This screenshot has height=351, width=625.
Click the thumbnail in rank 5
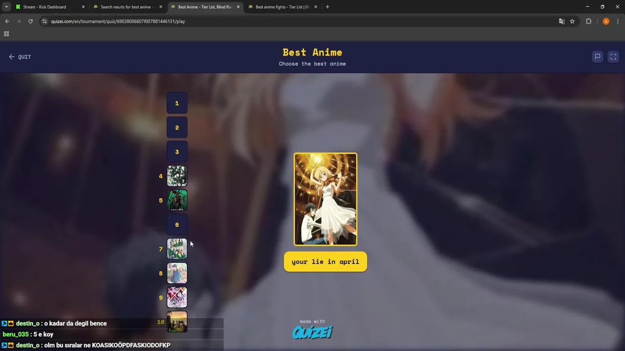[x=177, y=200]
